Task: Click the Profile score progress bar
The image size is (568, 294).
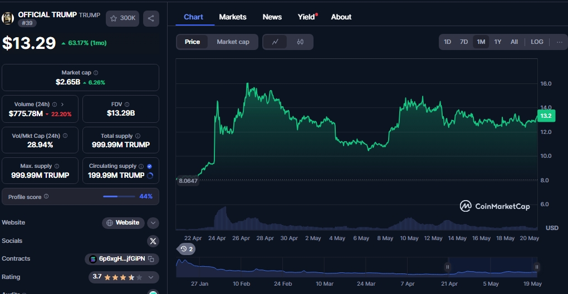Action: 119,196
